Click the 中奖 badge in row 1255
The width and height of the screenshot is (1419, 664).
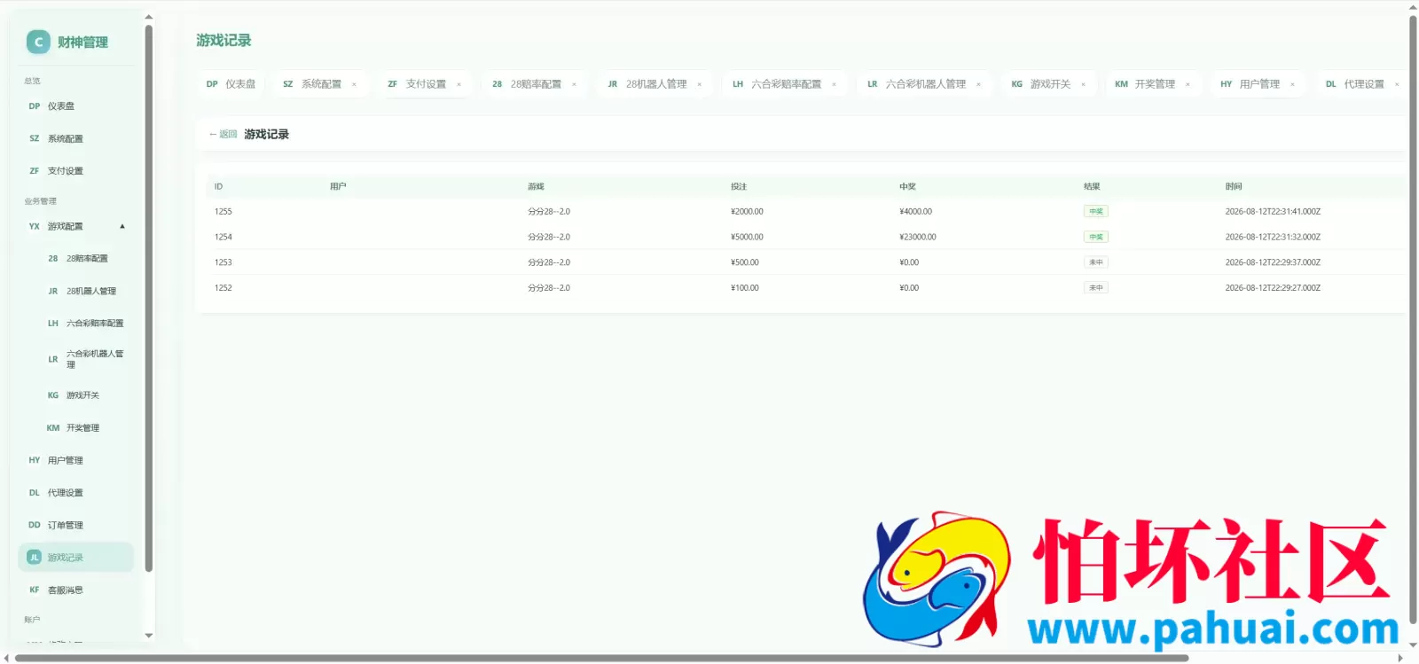(x=1096, y=212)
